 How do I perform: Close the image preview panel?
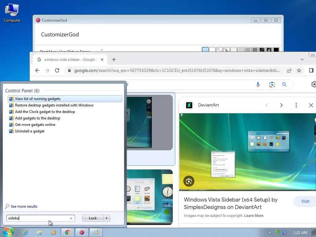point(311,105)
